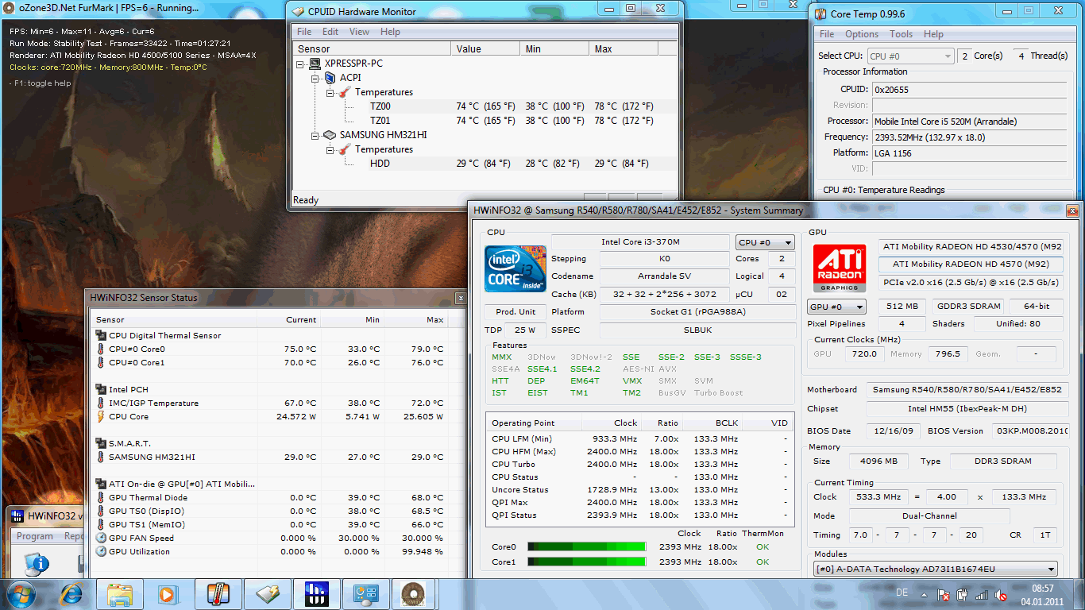Screen dimensions: 1085x610
Task: Launch Internet Explorer from the taskbar
Action: [73, 594]
